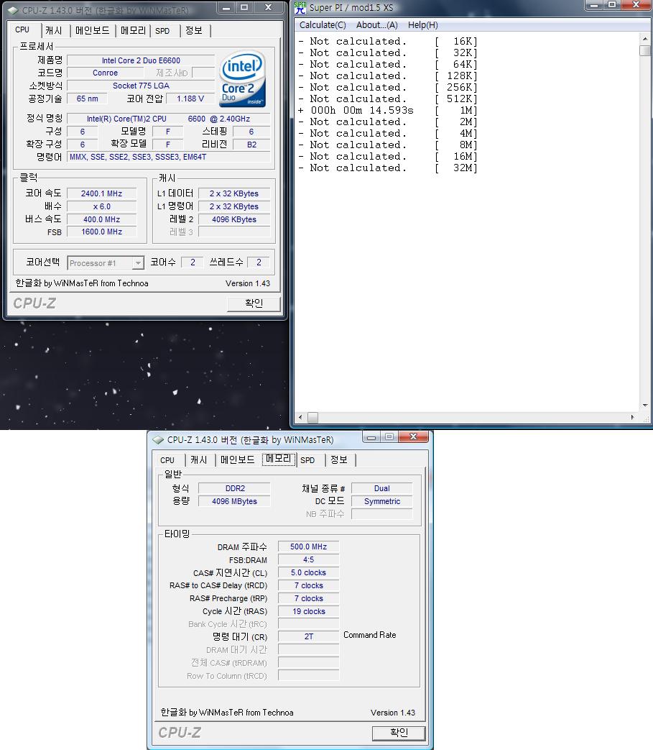Click the 65 nm process value

pos(88,99)
